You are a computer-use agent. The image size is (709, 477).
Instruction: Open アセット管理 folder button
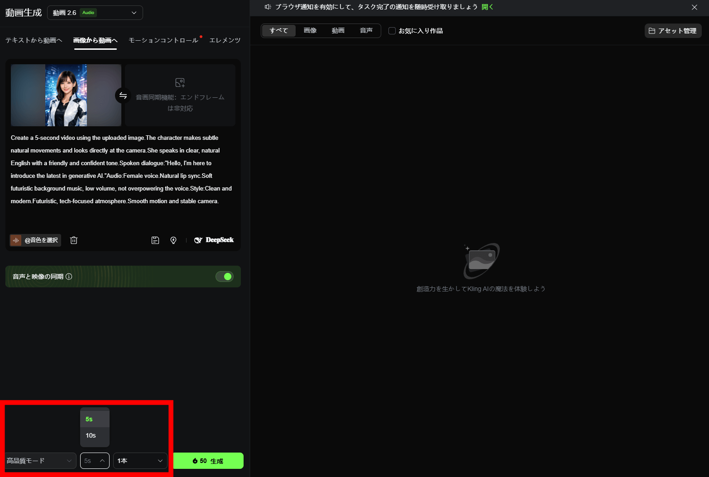(x=673, y=31)
